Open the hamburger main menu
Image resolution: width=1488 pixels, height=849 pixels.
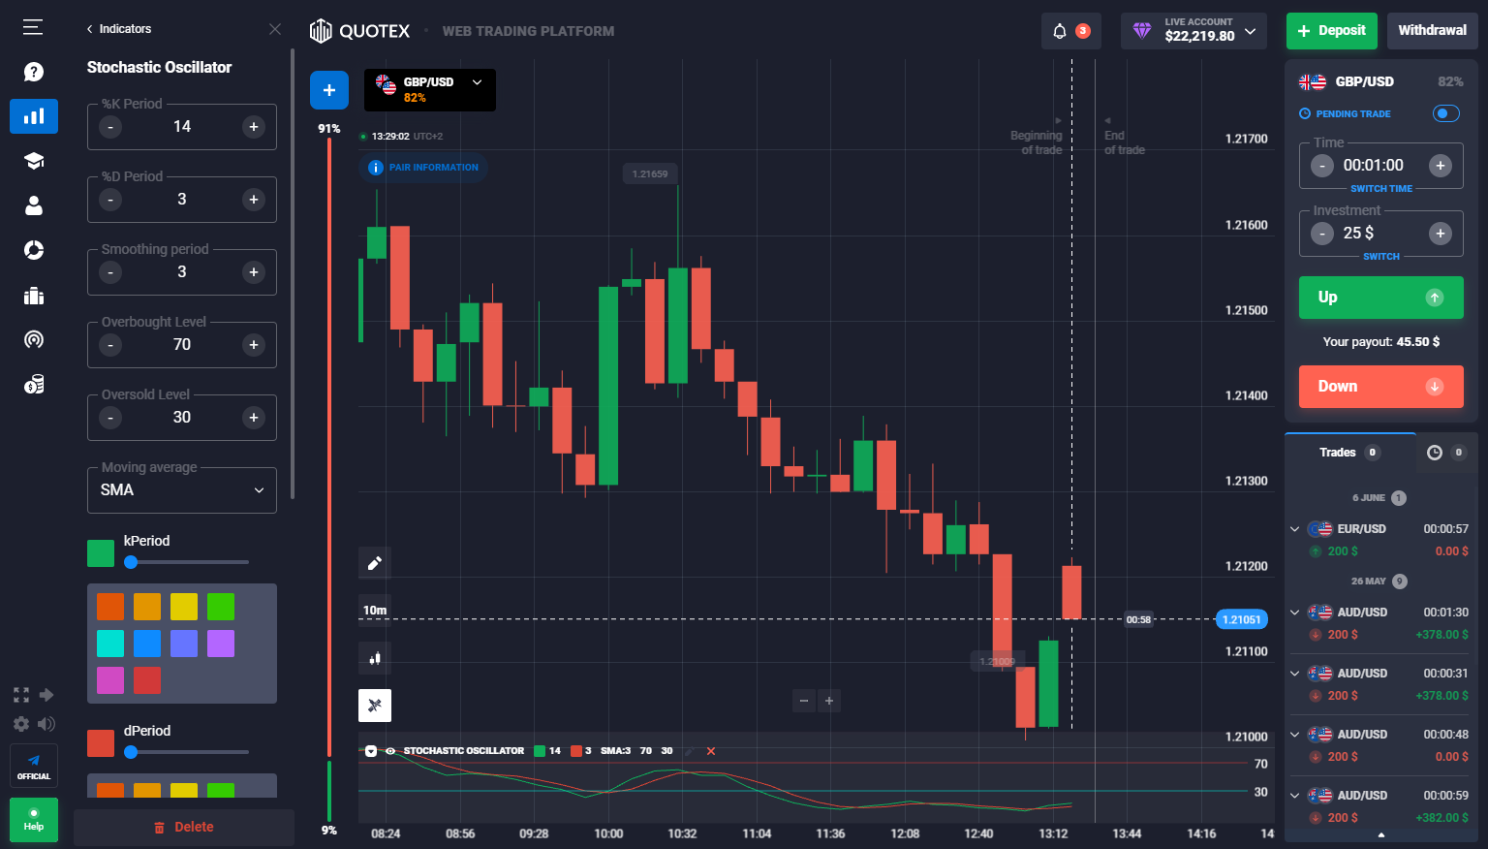[x=33, y=27]
